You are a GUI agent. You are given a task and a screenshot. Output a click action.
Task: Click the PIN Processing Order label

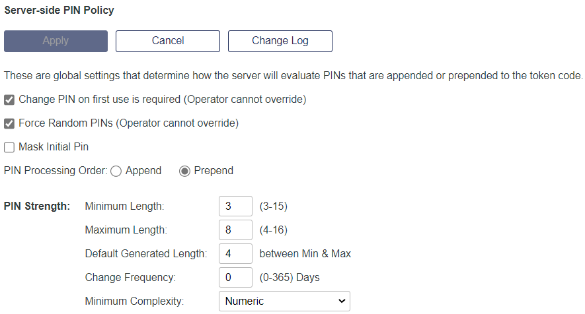(x=56, y=171)
